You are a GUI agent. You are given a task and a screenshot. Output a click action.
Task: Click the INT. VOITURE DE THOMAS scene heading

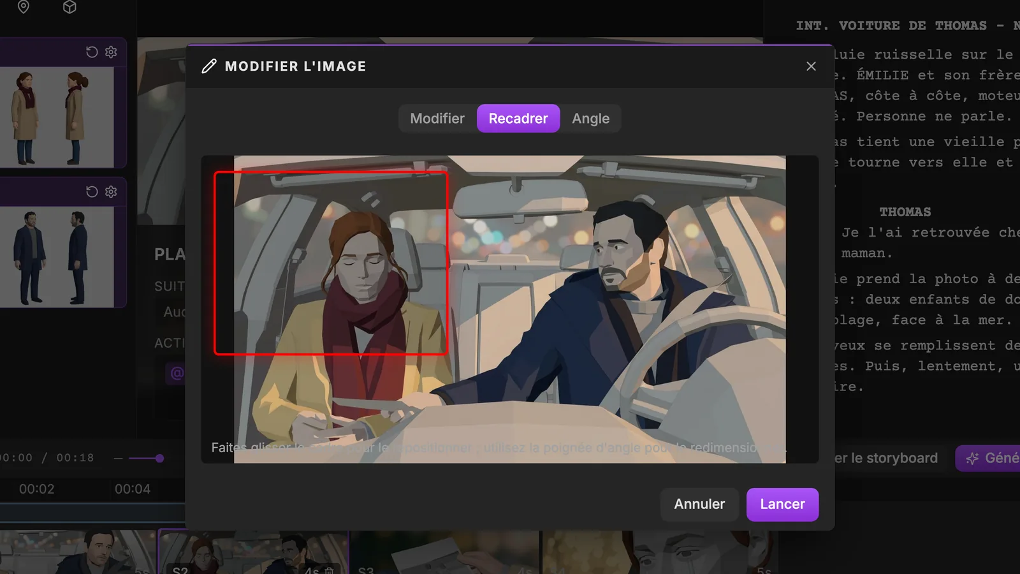coord(908,26)
